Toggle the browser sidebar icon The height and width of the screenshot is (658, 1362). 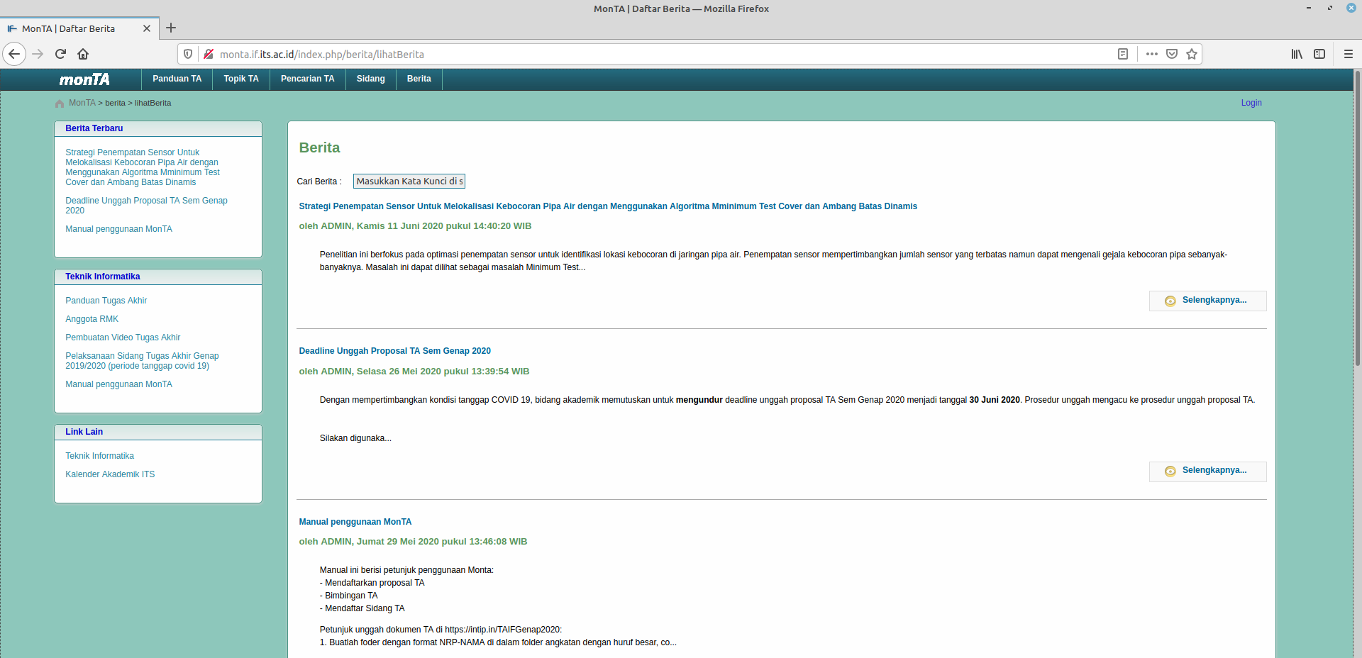pos(1320,54)
